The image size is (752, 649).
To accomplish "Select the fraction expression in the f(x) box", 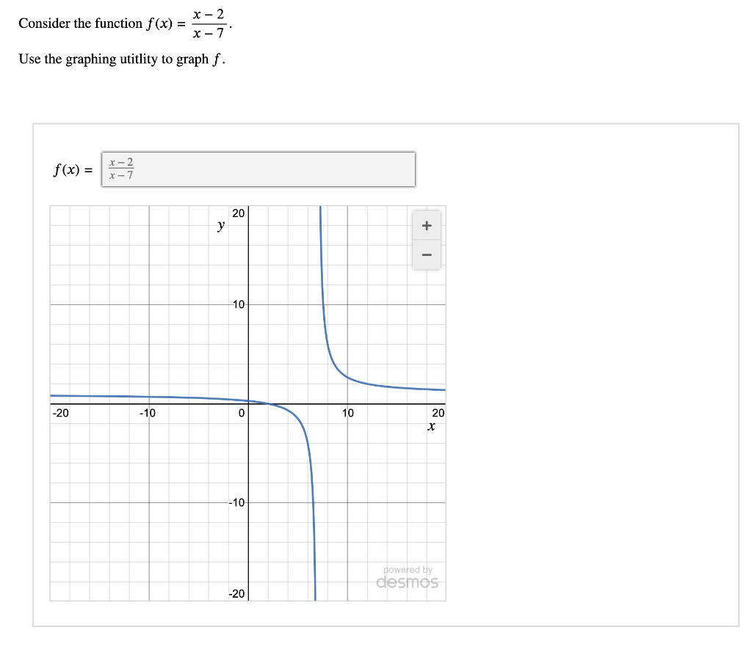I will click(x=120, y=169).
